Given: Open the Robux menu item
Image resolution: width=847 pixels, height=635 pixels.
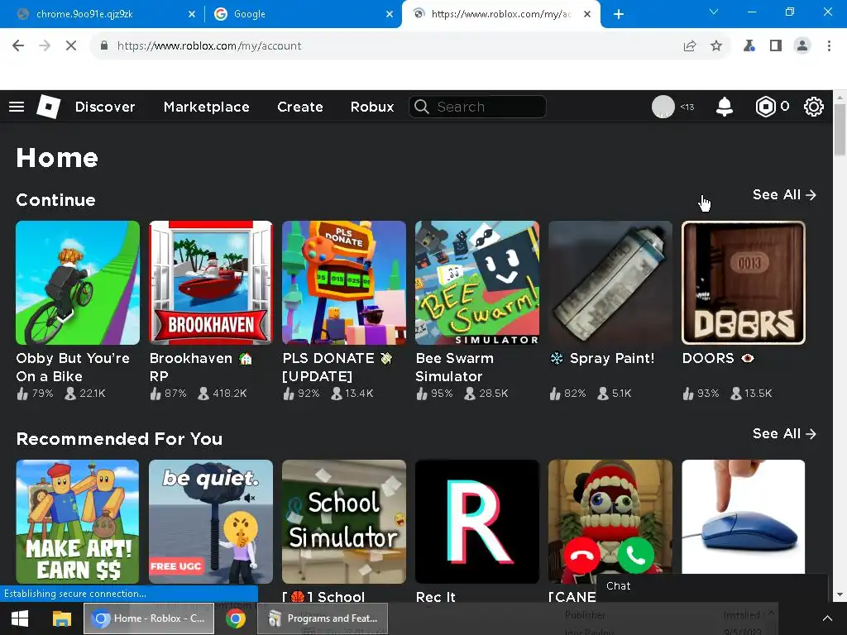Looking at the screenshot, I should click(x=372, y=107).
